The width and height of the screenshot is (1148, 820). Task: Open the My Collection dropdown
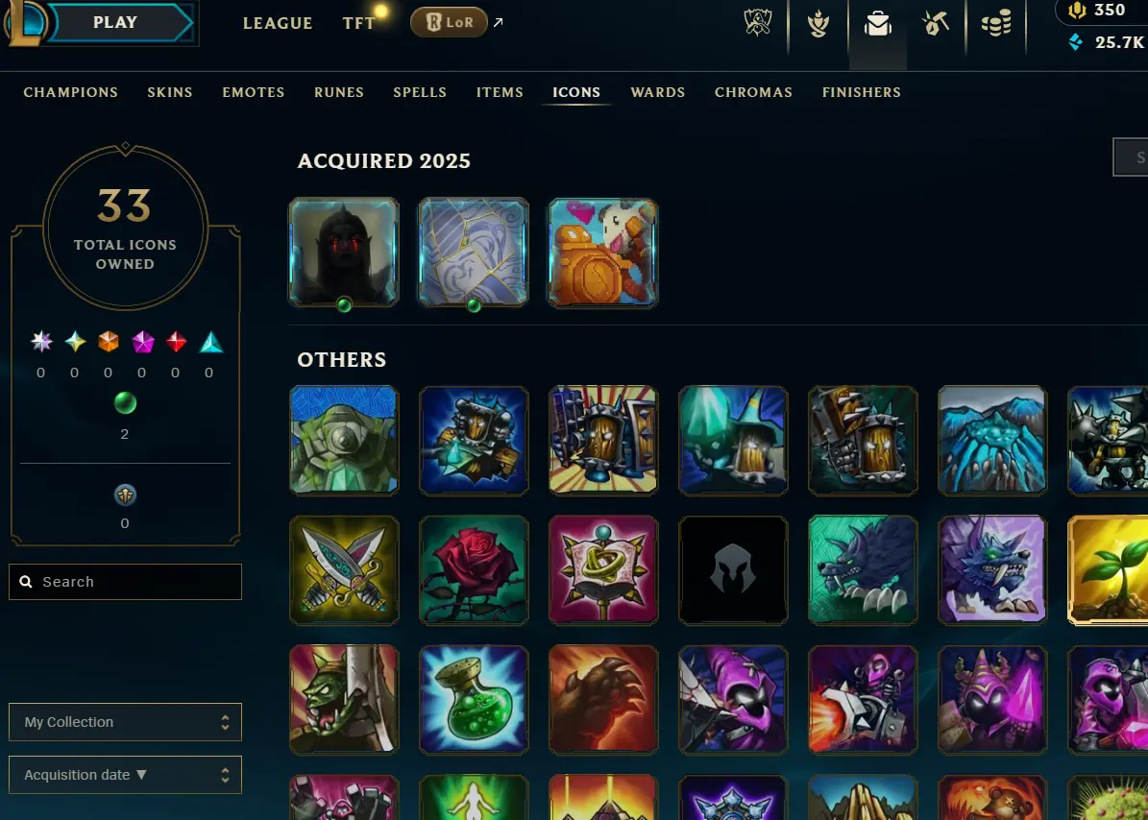[x=125, y=722]
